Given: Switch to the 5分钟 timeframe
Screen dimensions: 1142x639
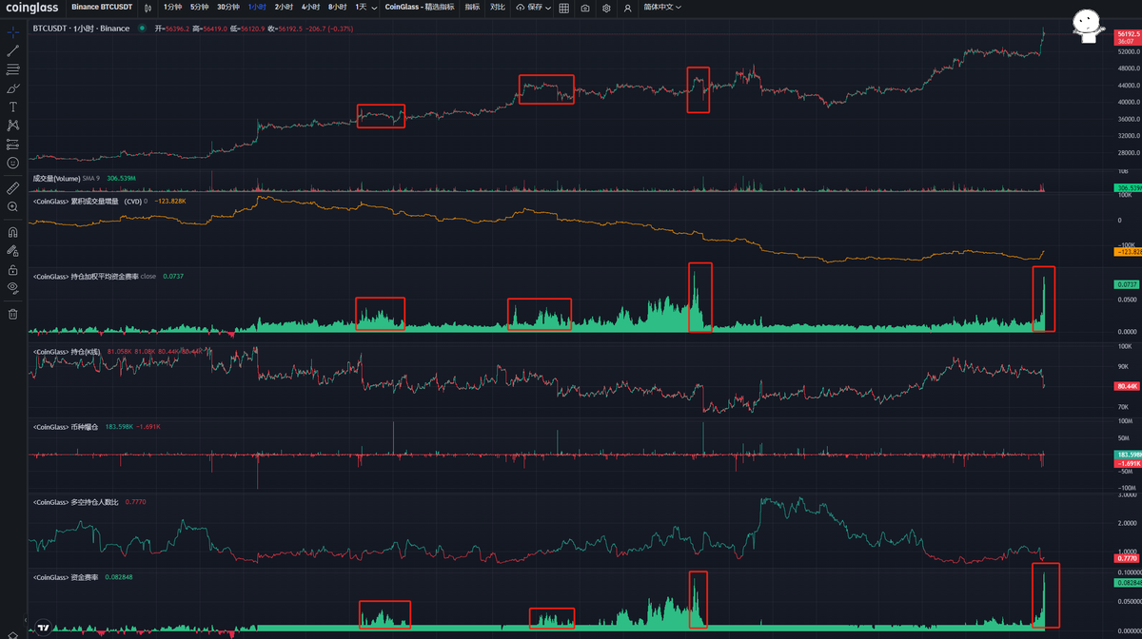Looking at the screenshot, I should pos(199,8).
